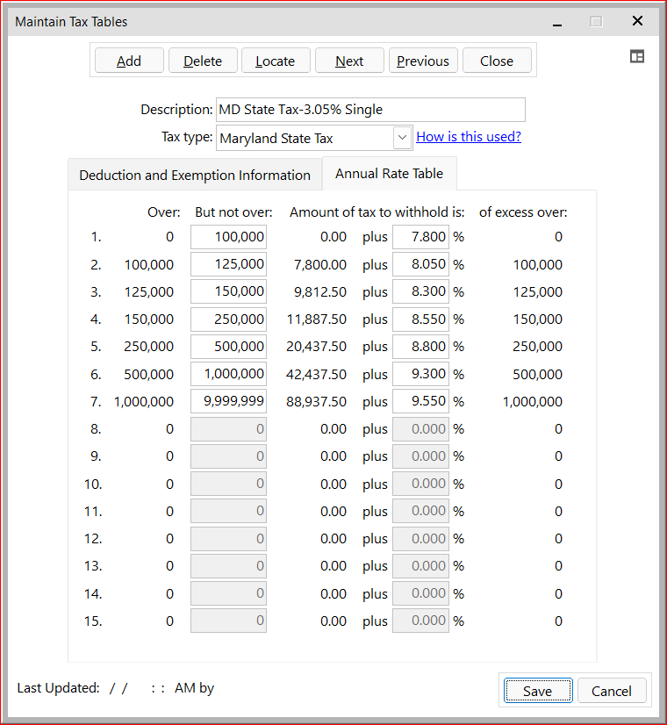Select the Annual Rate Table tab

[x=389, y=174]
